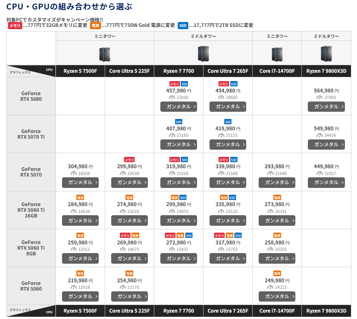Click the blue SSD badge in the legend
Viewport: 357px width, 319px height.
pos(183,25)
